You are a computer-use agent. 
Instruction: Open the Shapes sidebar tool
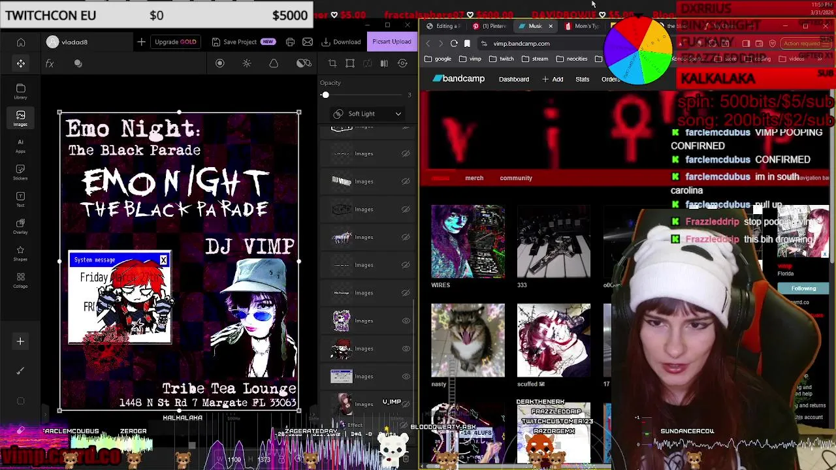pyautogui.click(x=21, y=253)
